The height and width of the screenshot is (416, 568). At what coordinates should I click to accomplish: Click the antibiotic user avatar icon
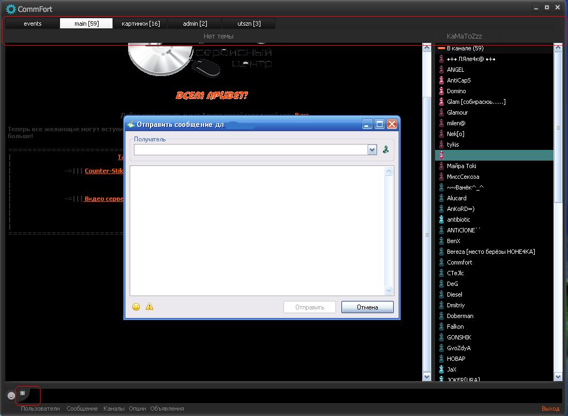(442, 220)
